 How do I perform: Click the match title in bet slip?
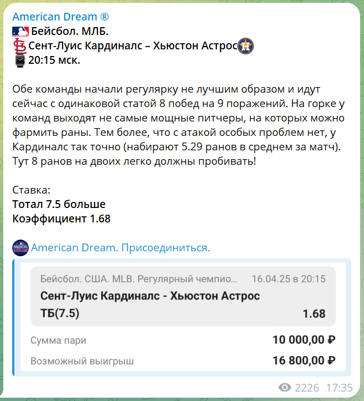coord(150,296)
